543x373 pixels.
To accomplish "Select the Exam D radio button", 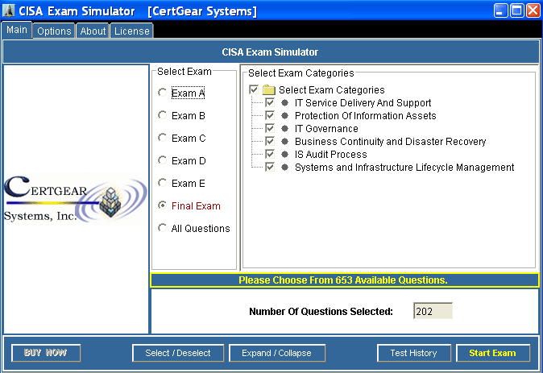I will (x=162, y=160).
